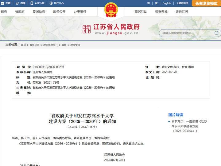Switch to traditional Chinese 繁
This screenshot has height=166, width=221.
156,3
